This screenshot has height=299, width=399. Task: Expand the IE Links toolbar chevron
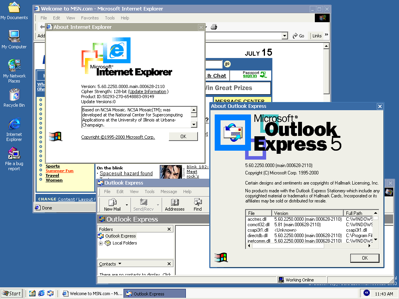coord(327,35)
